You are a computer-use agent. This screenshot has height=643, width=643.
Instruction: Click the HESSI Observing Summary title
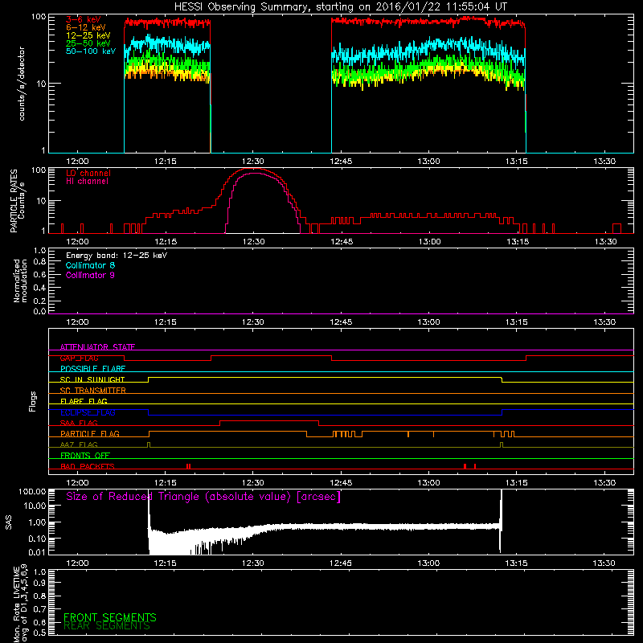(x=341, y=7)
